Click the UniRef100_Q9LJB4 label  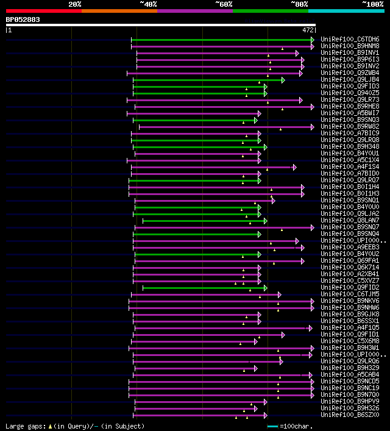[x=350, y=79]
